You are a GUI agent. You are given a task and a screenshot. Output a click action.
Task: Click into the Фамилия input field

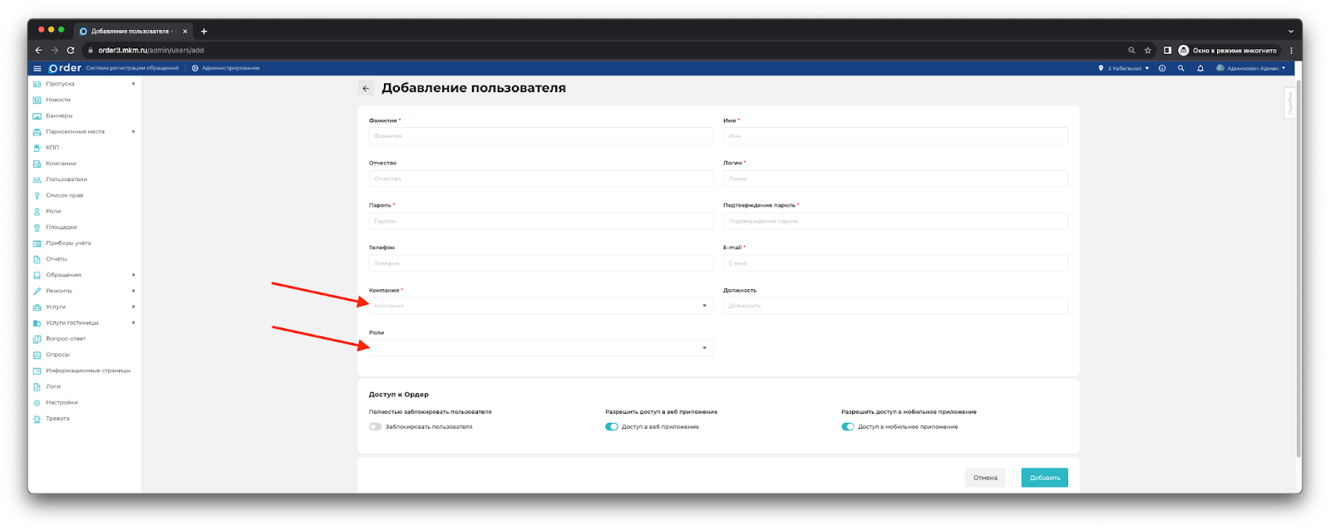tap(540, 135)
